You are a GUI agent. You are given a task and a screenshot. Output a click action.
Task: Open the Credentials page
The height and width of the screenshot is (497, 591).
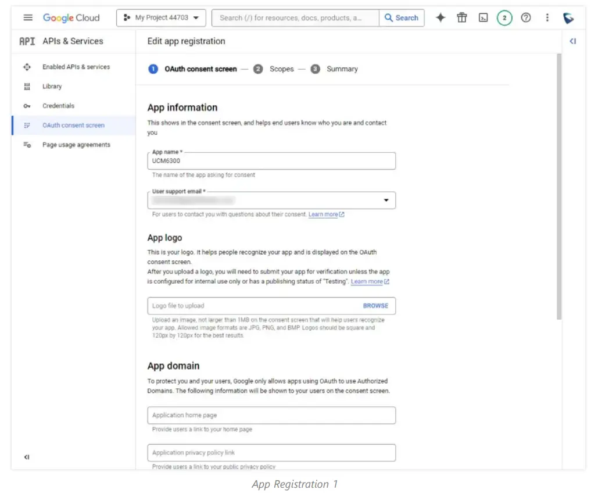click(59, 106)
